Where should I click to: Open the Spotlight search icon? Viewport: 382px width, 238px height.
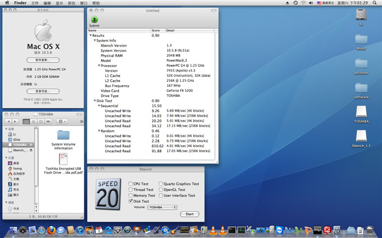(x=375, y=3)
